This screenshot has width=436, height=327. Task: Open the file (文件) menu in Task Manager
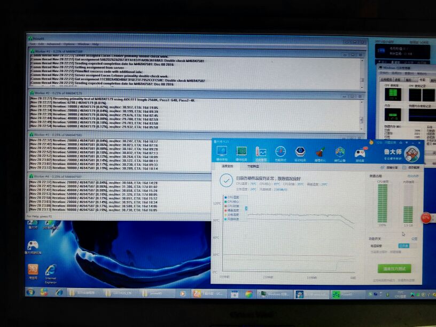(384, 73)
